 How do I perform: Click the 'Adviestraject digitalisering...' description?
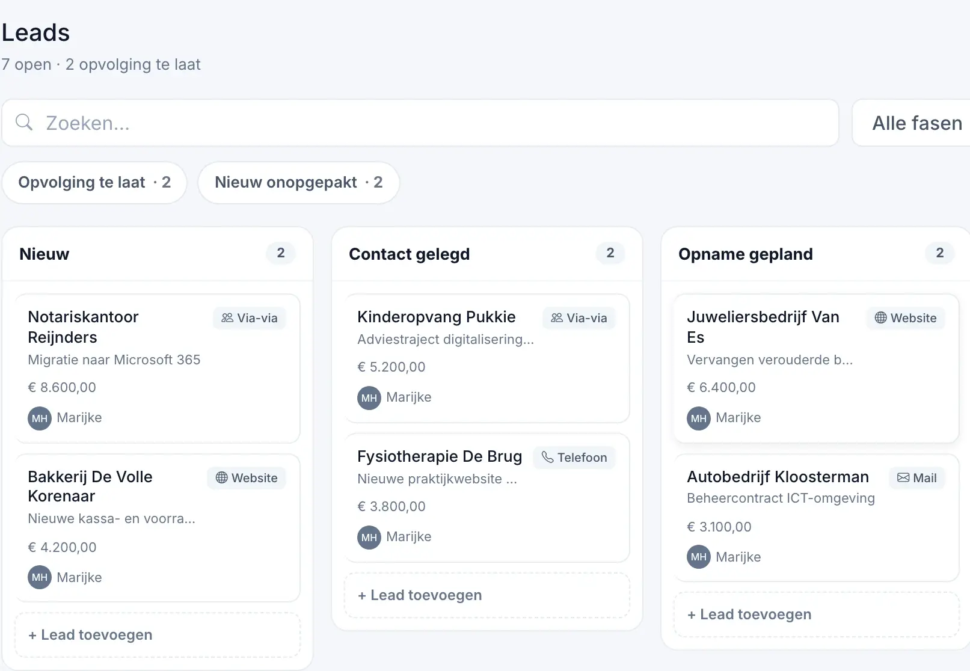click(x=446, y=339)
